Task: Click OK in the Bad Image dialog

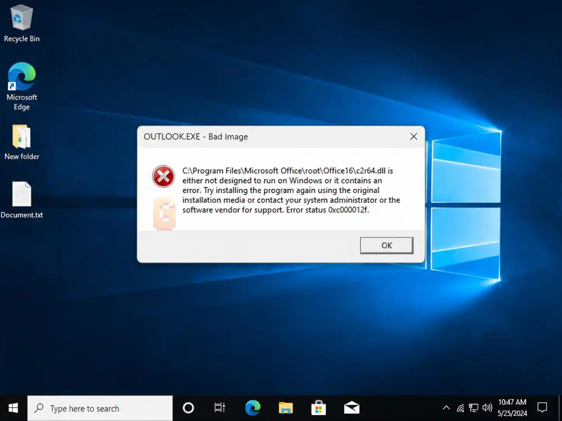Action: 387,245
